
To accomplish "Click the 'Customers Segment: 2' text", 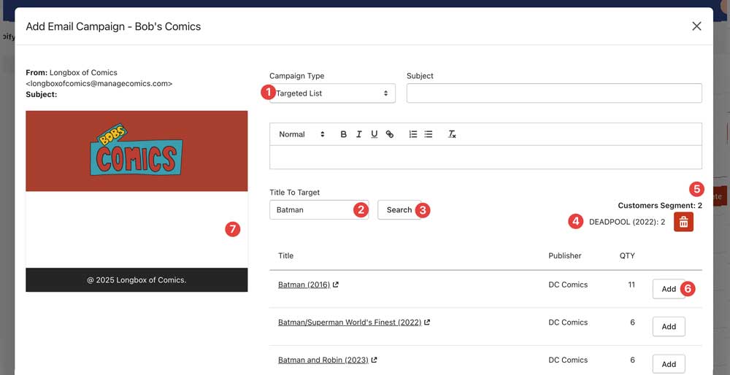I will click(x=660, y=205).
